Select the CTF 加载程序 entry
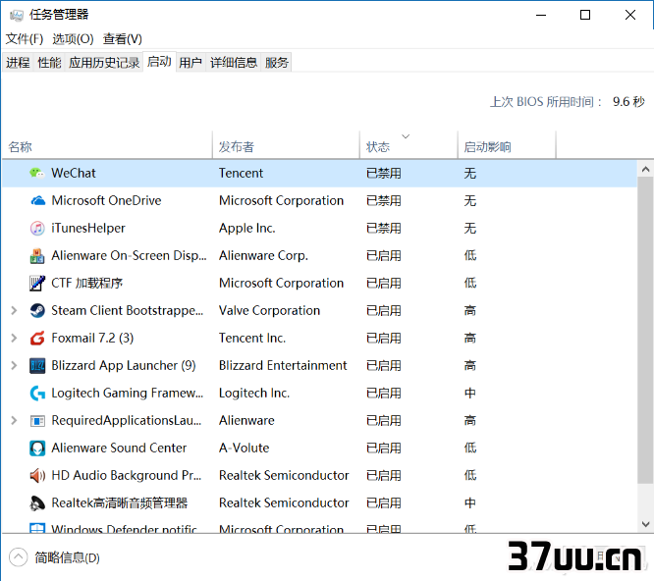This screenshot has height=581, width=654. click(86, 283)
